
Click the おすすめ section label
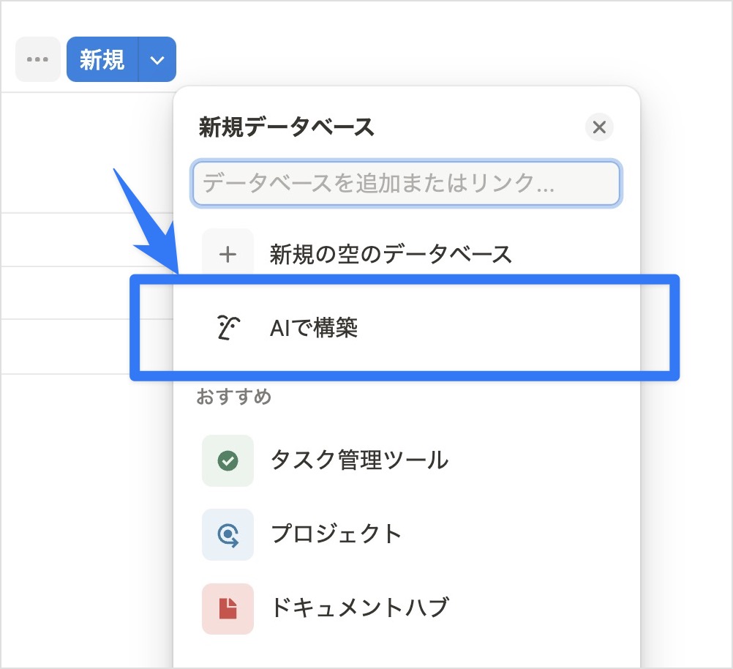click(234, 396)
